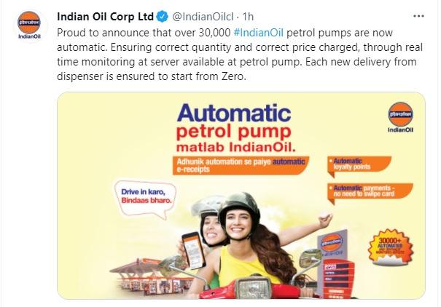441x307 pixels.
Task: Click the Automatic loyalty points banner
Action: [x=359, y=165]
